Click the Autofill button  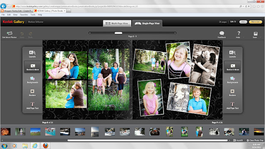click(238, 140)
